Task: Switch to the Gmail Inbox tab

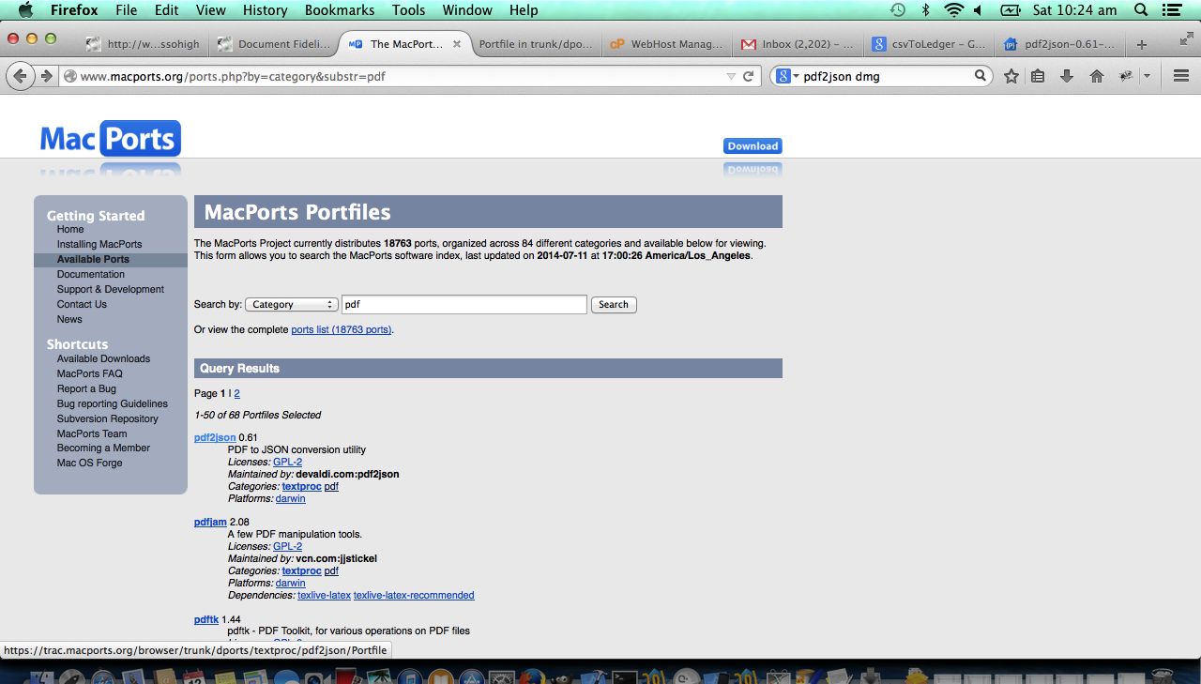Action: pos(798,44)
